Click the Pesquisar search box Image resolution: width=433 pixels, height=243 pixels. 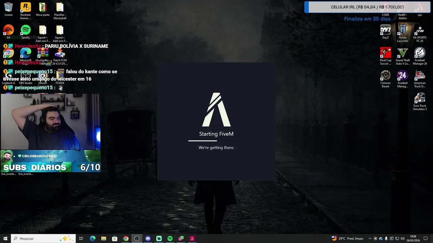coord(43,239)
